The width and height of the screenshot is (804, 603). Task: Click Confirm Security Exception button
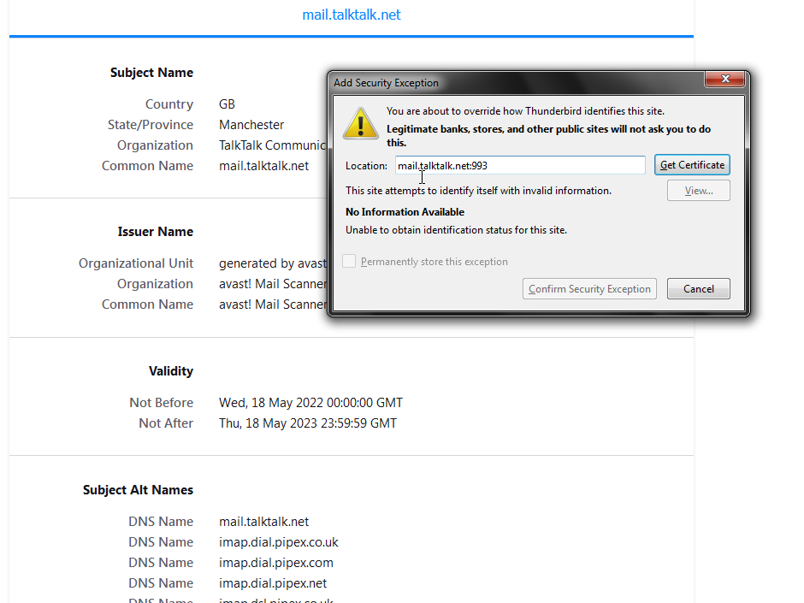point(589,289)
